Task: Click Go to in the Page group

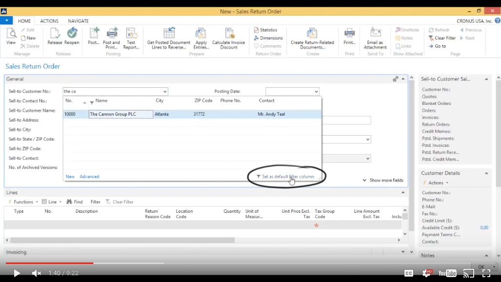Action: tap(437, 46)
